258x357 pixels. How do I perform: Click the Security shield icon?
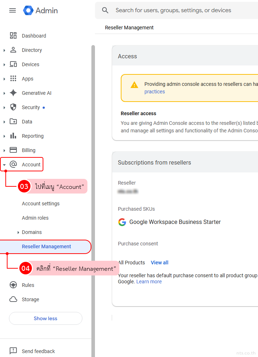tap(13, 107)
